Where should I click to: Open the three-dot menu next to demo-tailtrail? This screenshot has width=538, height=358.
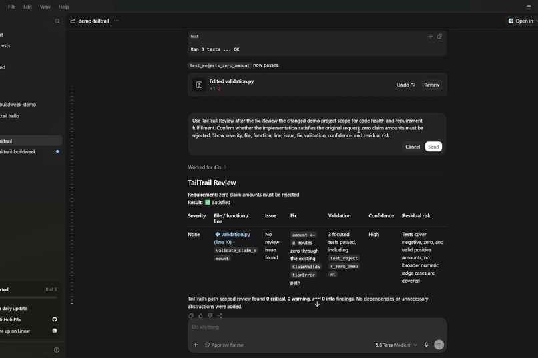(x=117, y=21)
